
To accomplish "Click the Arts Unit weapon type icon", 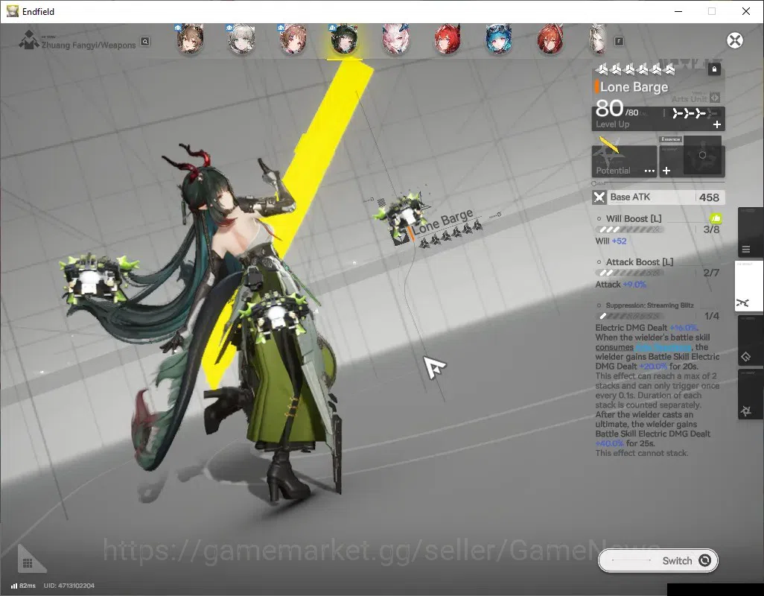I will coord(715,98).
